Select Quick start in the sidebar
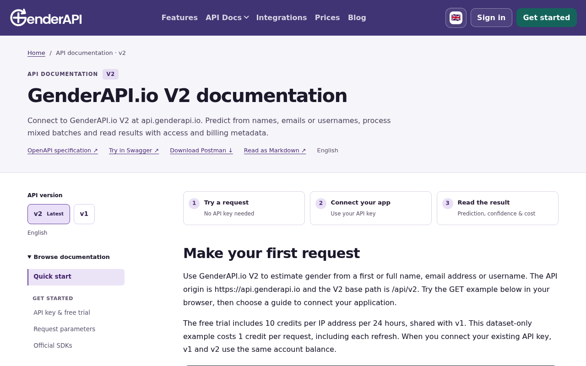The width and height of the screenshot is (586, 366). (76, 277)
